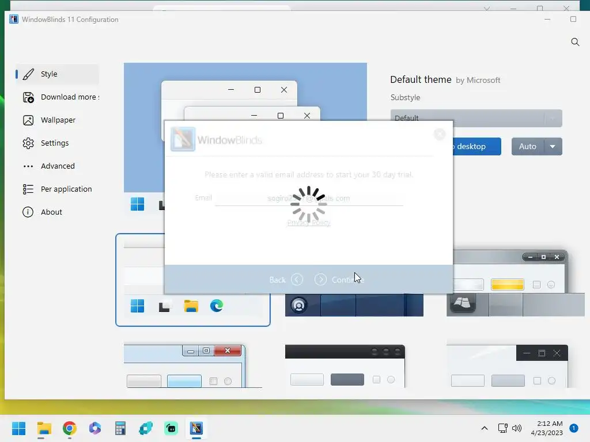Click the WindowBlinds taskbar icon

pyautogui.click(x=196, y=428)
